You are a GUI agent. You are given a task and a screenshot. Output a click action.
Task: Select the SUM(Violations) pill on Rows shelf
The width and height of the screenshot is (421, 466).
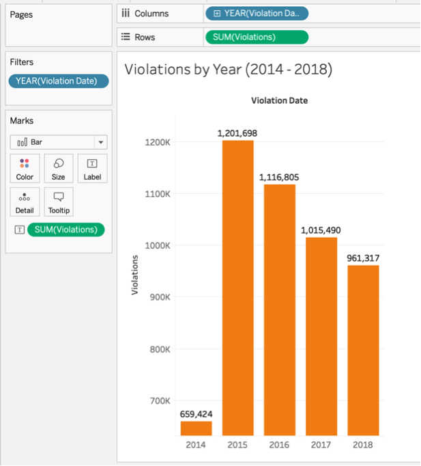(x=256, y=37)
